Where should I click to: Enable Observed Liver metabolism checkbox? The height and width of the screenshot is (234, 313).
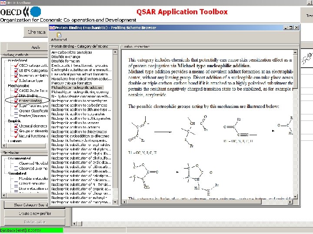pyautogui.click(x=16, y=168)
